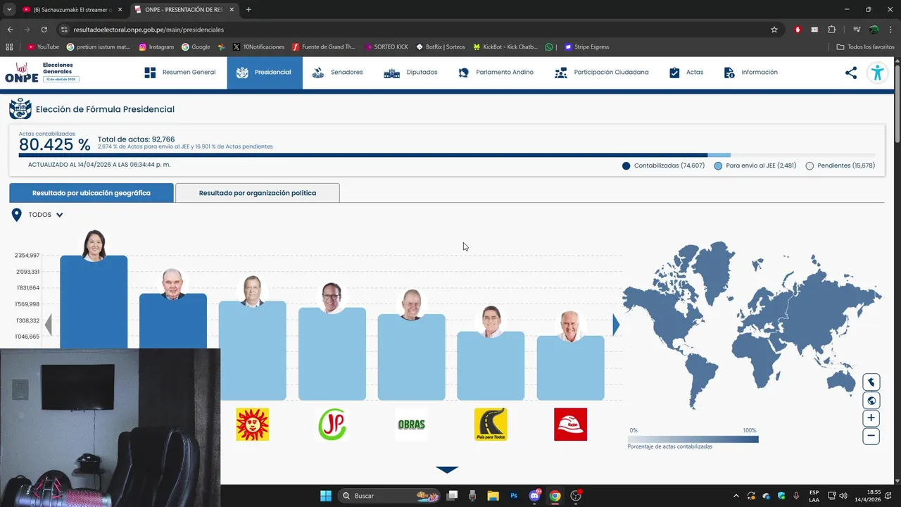Click the País para Todos logo
901x507 pixels.
pos(491,425)
